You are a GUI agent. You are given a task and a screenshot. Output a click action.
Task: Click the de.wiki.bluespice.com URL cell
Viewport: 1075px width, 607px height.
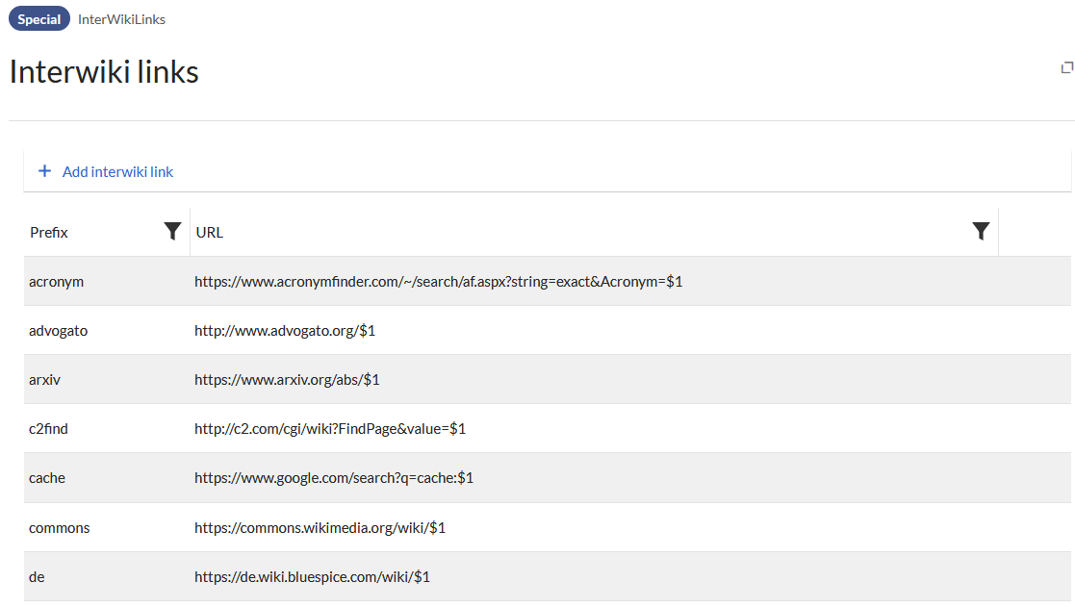pos(312,576)
